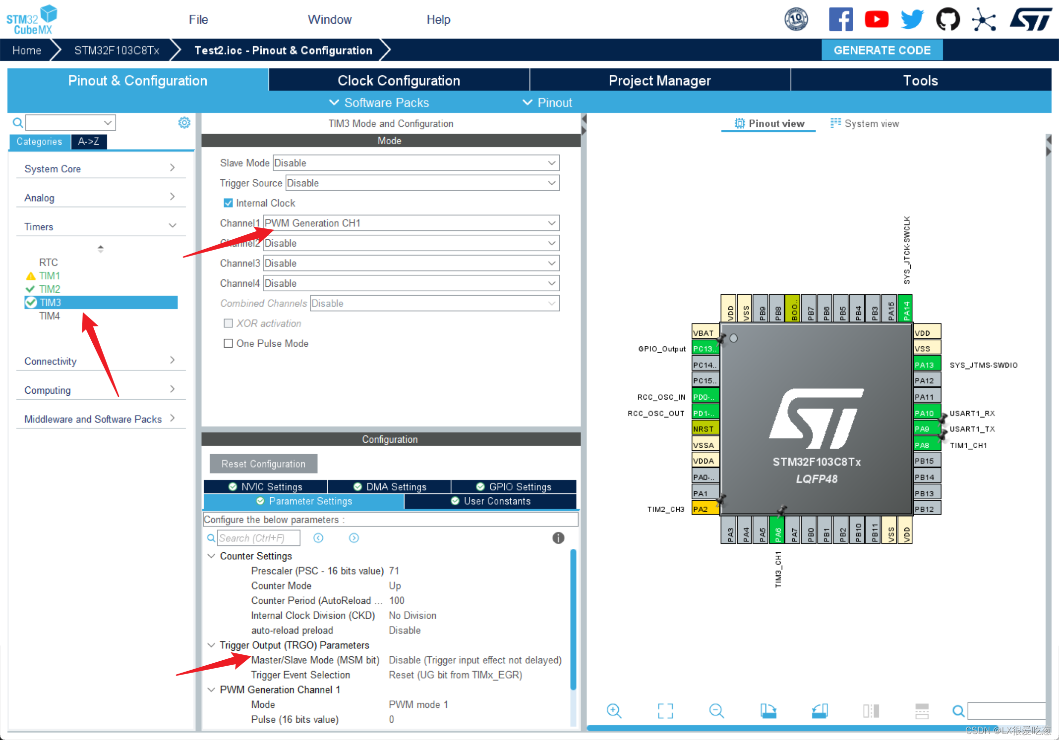Click the parameter settings vertical scrollbar
This screenshot has width=1059, height=740.
[573, 619]
